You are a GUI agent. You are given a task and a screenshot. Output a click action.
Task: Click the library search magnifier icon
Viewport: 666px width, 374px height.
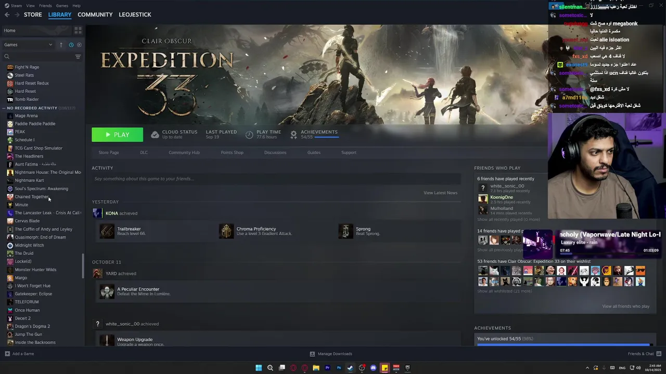[x=7, y=57]
